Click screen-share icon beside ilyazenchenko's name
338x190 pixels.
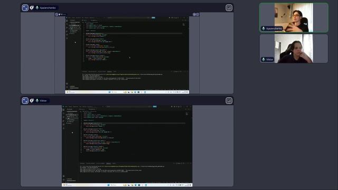coord(32,8)
